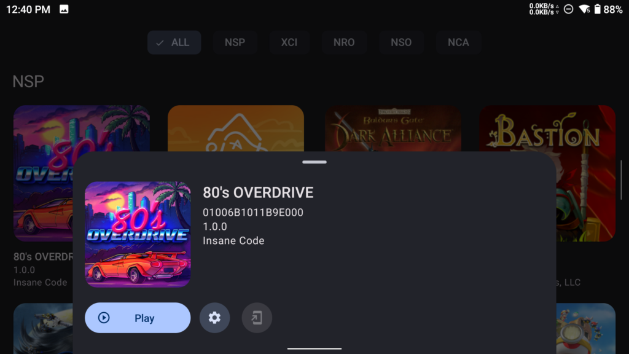
Task: Select the NSO filter chip
Action: pos(401,42)
